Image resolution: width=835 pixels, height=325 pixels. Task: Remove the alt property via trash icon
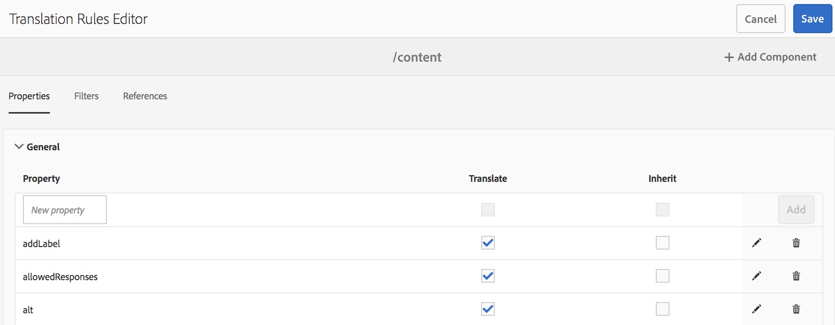[796, 309]
